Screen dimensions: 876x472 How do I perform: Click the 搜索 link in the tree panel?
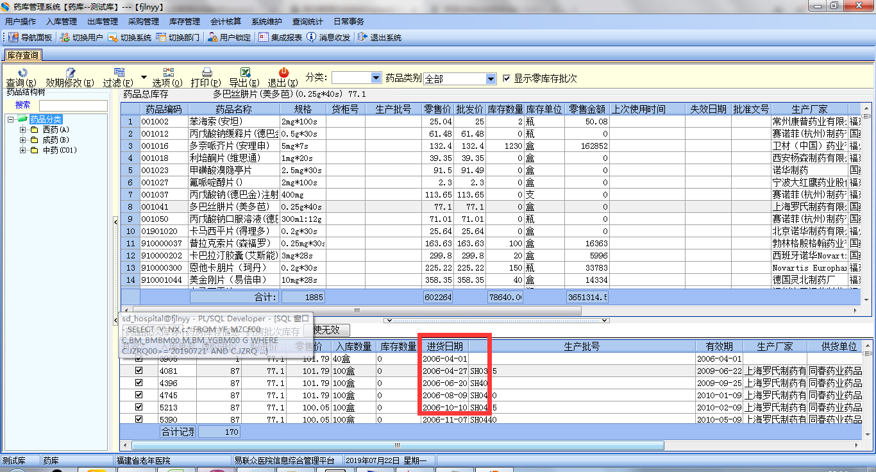(22, 105)
